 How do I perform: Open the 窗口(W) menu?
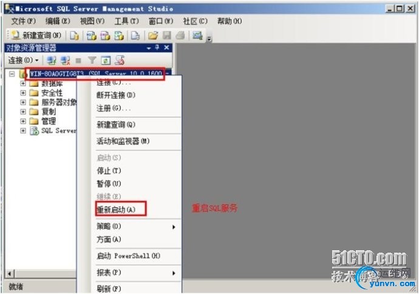161,21
